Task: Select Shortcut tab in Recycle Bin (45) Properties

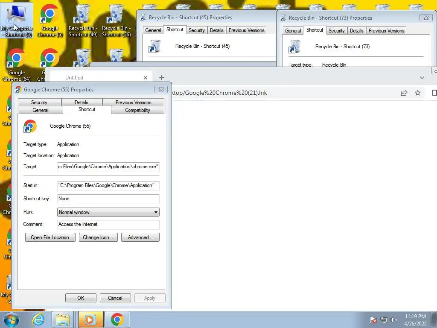Action: pos(175,29)
